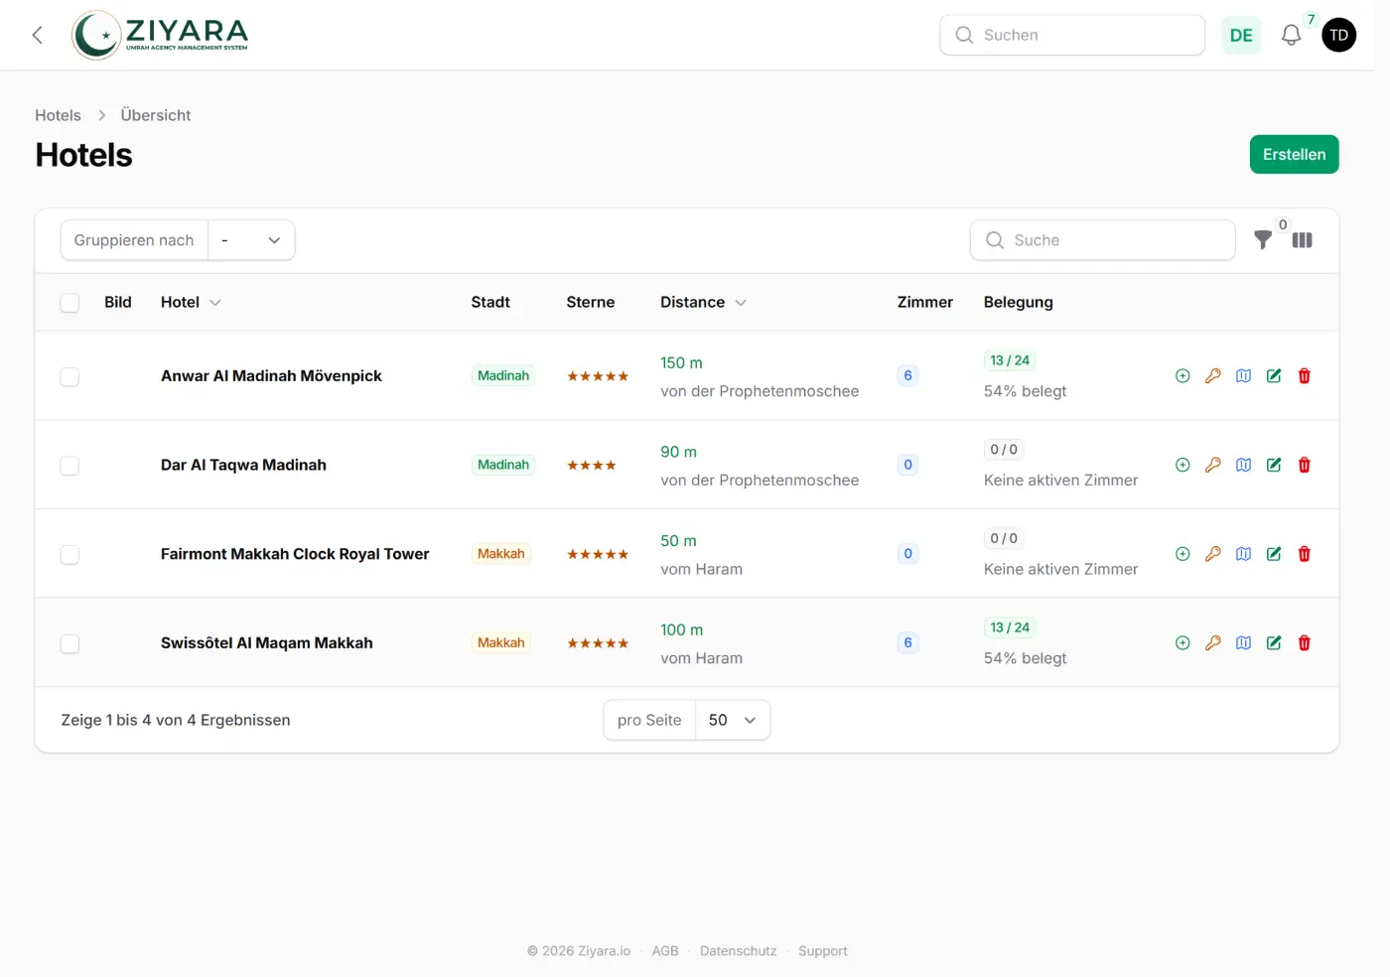Open the TD user avatar menu
This screenshot has height=977, width=1390.
pyautogui.click(x=1338, y=35)
